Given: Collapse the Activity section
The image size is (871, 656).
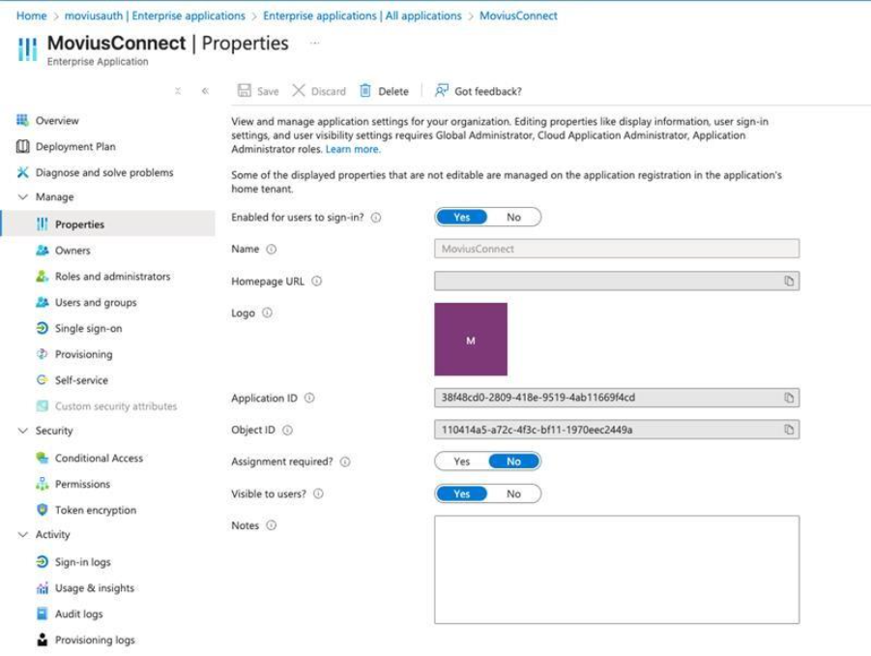Looking at the screenshot, I should pos(23,535).
